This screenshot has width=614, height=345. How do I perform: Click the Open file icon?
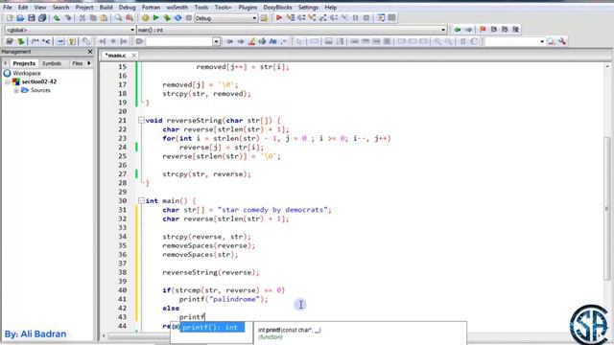click(x=20, y=18)
